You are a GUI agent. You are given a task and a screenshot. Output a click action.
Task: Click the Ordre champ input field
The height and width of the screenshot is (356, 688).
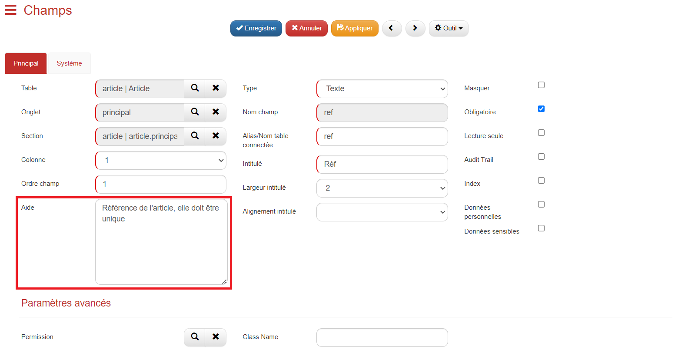click(161, 184)
